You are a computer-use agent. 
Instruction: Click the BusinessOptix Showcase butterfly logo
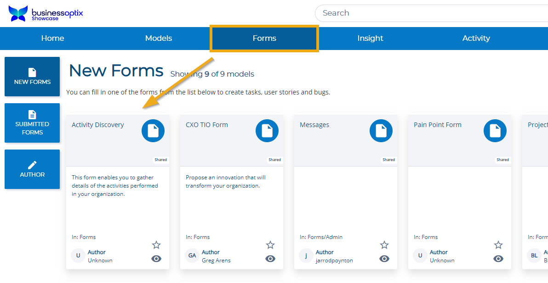[x=17, y=12]
